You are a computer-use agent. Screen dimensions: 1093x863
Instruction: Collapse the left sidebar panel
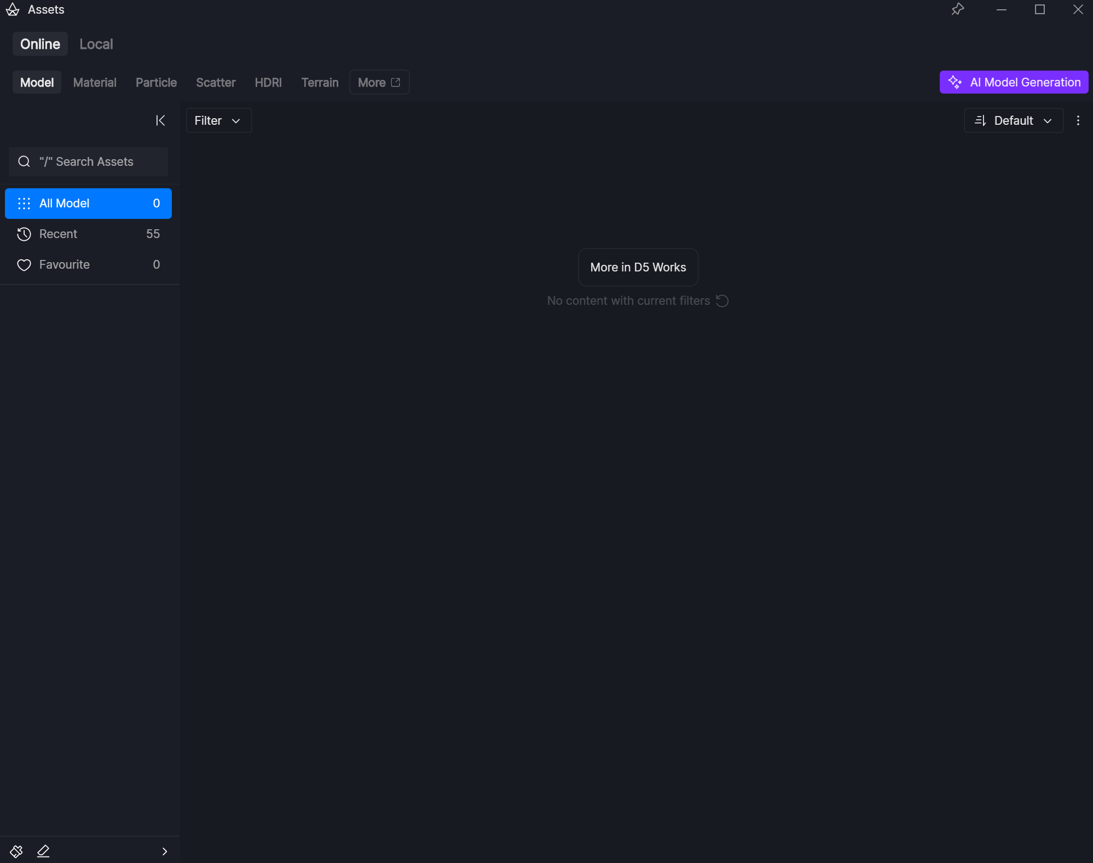(x=160, y=120)
